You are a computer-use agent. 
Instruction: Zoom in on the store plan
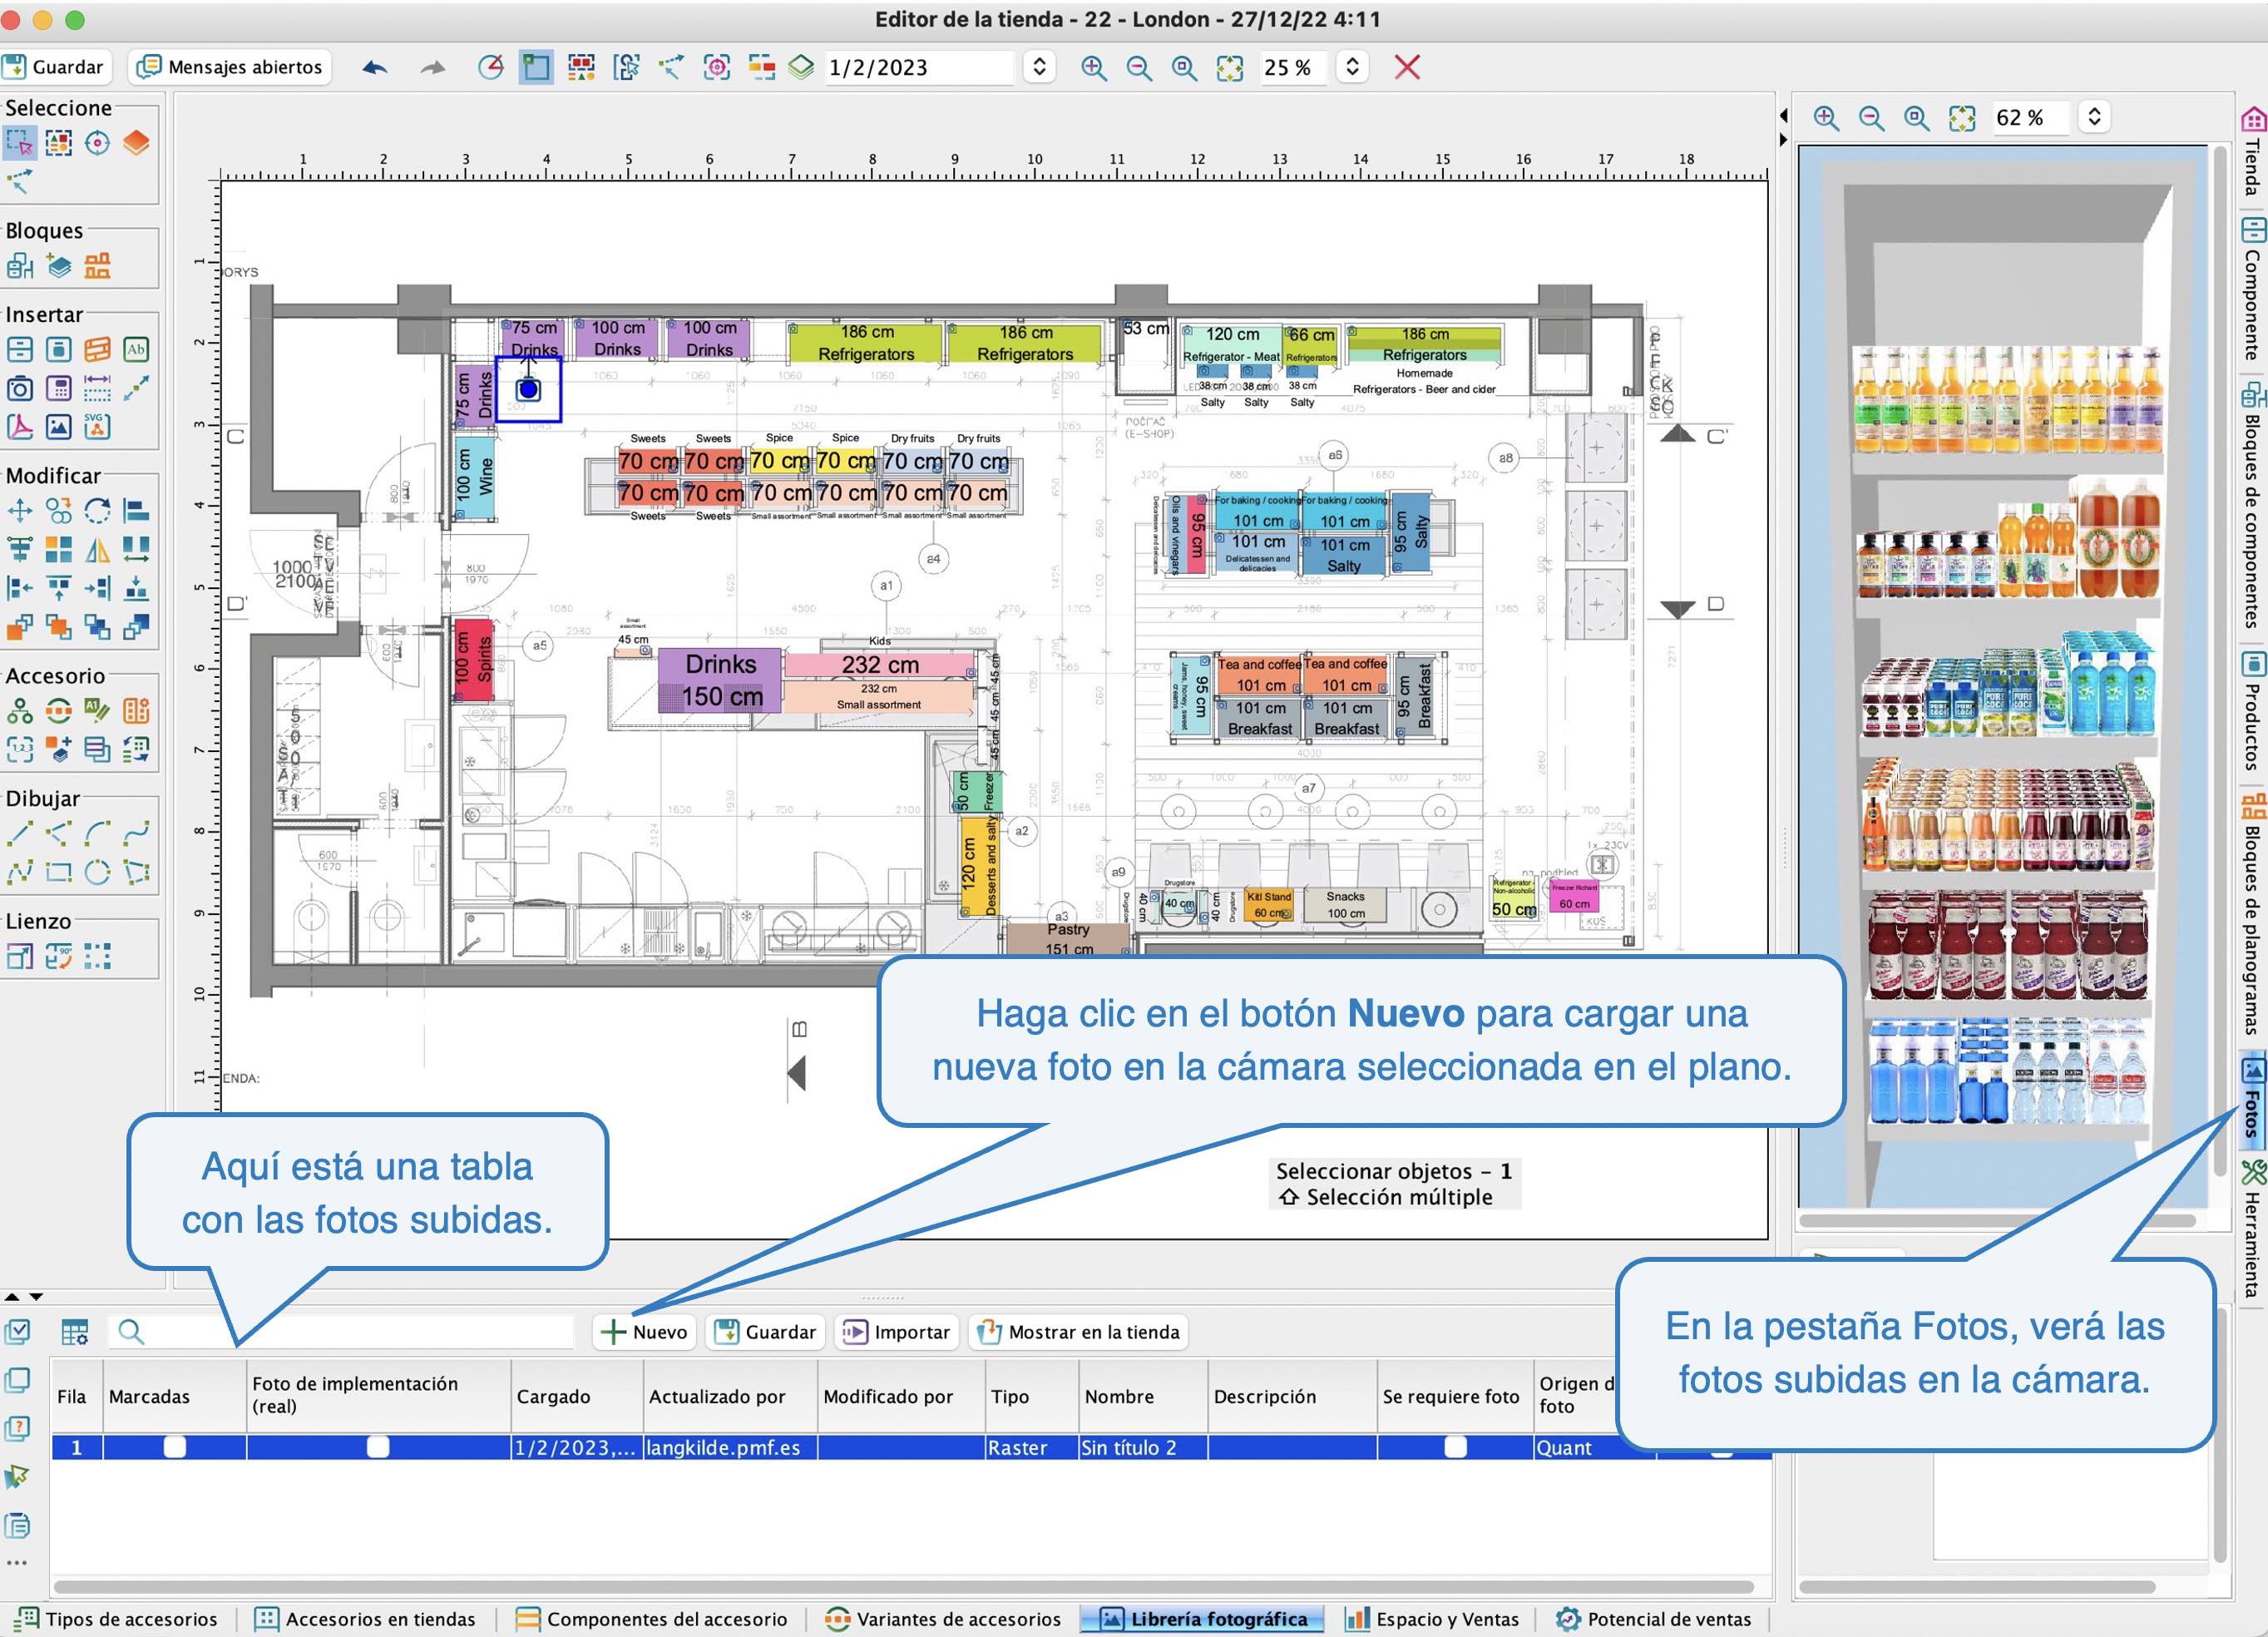[1093, 67]
